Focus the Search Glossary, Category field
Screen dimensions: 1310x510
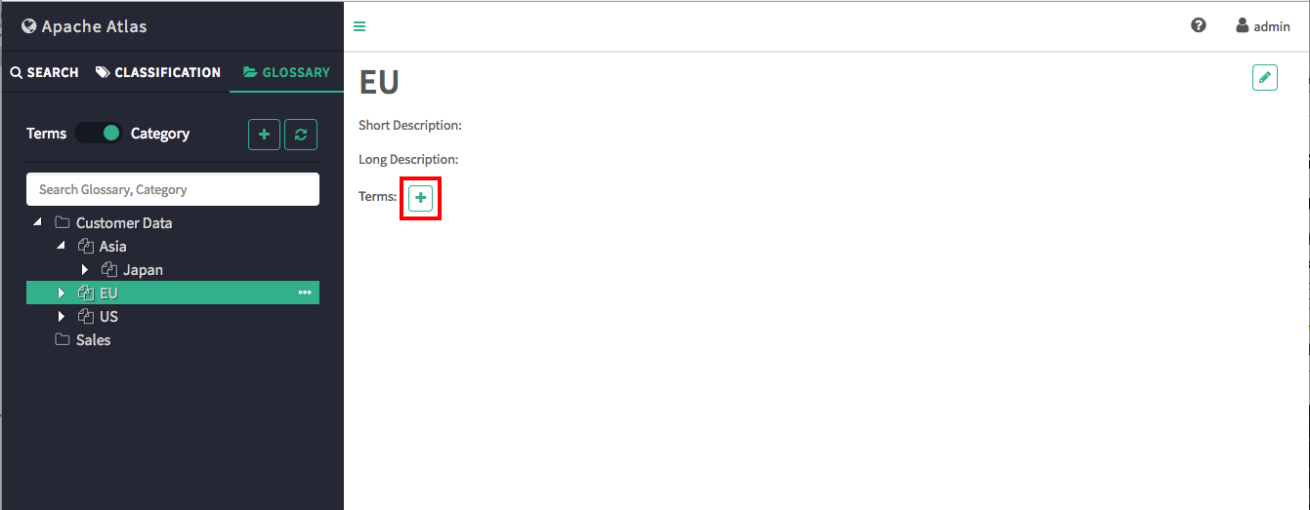pyautogui.click(x=173, y=189)
